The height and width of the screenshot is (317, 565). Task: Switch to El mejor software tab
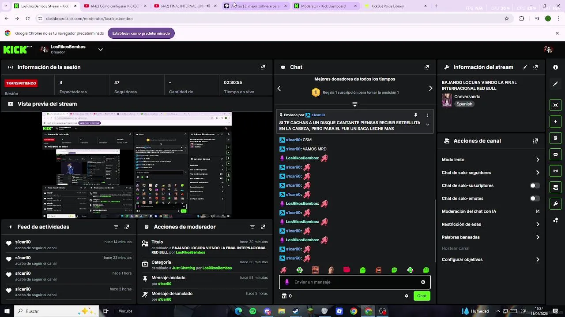pyautogui.click(x=255, y=6)
